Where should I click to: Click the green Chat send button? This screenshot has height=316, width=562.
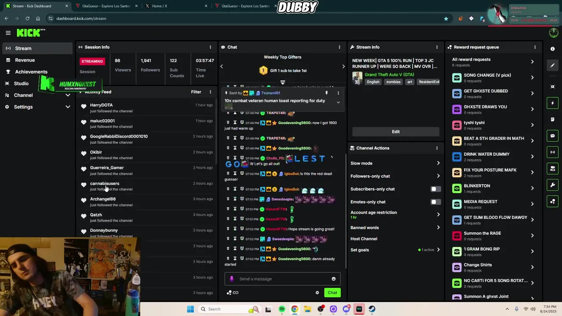tap(332, 293)
